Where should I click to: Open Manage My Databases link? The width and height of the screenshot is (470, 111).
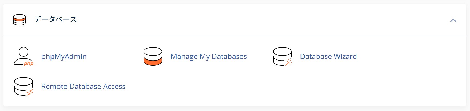209,56
